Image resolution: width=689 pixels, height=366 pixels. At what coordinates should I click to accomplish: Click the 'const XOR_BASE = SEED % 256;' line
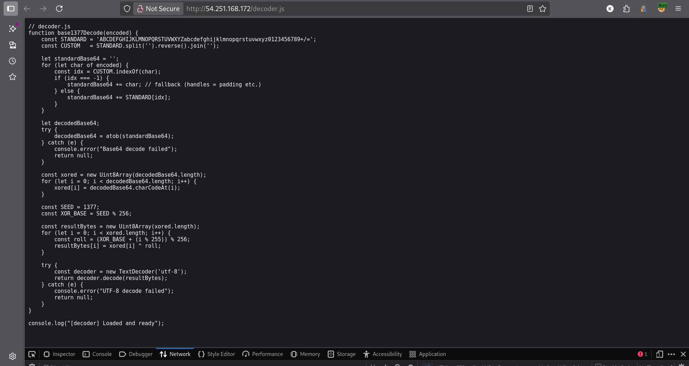pos(86,214)
